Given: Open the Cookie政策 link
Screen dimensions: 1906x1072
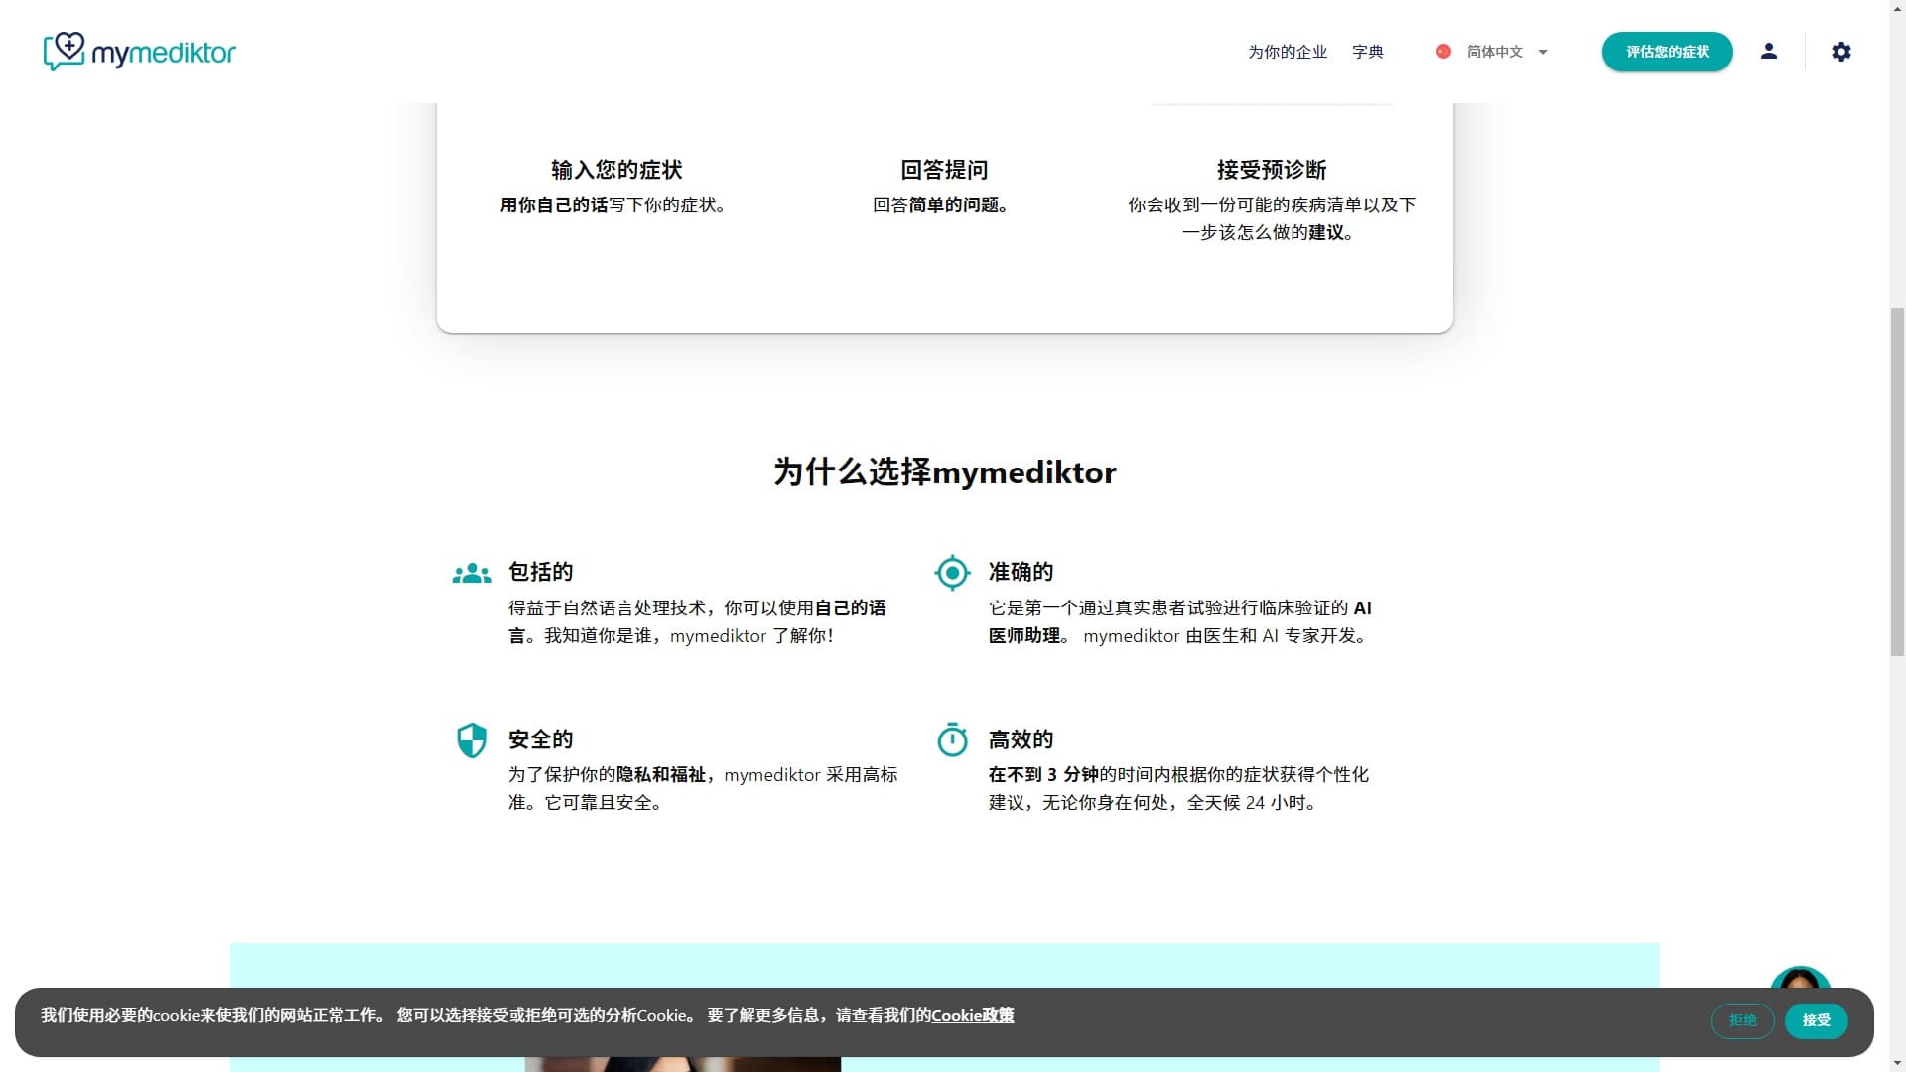Looking at the screenshot, I should point(972,1015).
